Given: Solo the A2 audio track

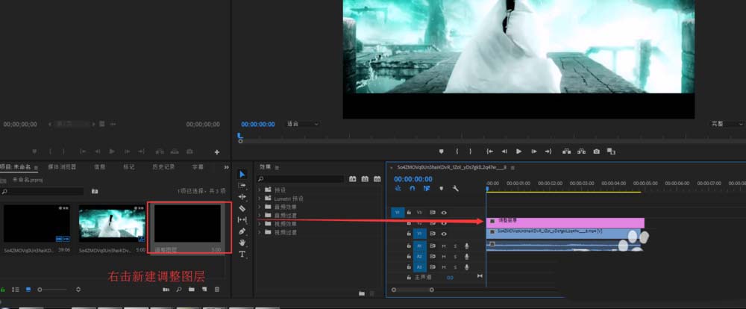Looking at the screenshot, I should tap(455, 256).
